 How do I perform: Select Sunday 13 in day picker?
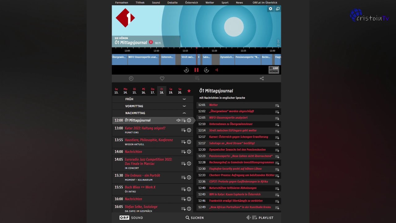pyautogui.click(x=116, y=91)
